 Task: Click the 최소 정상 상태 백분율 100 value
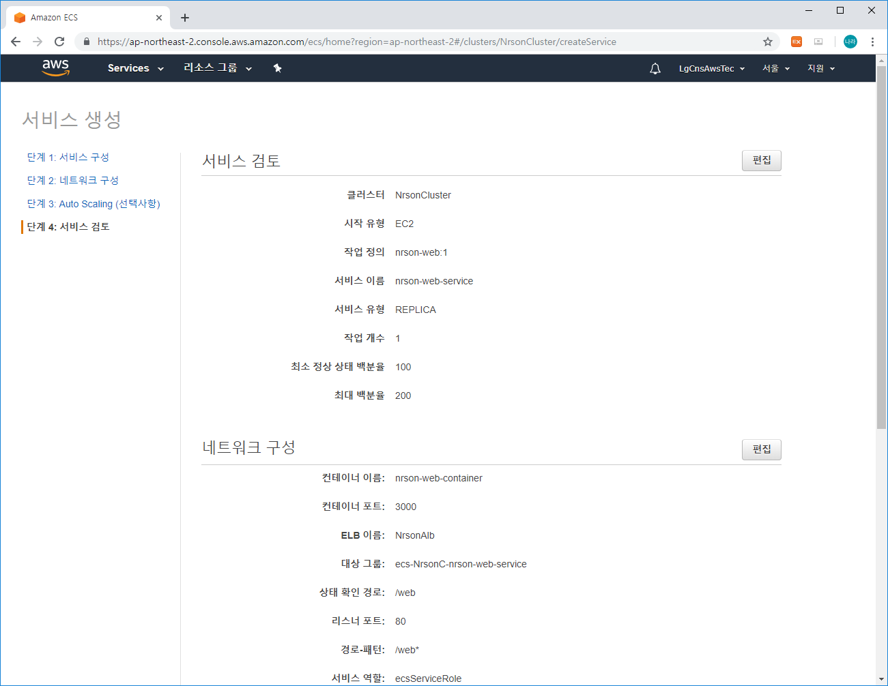403,367
